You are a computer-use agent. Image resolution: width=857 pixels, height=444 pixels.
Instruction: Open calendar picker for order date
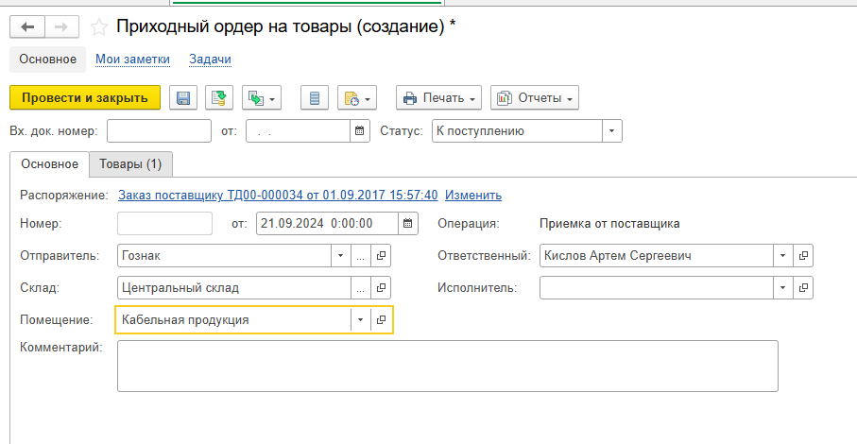[x=407, y=224]
